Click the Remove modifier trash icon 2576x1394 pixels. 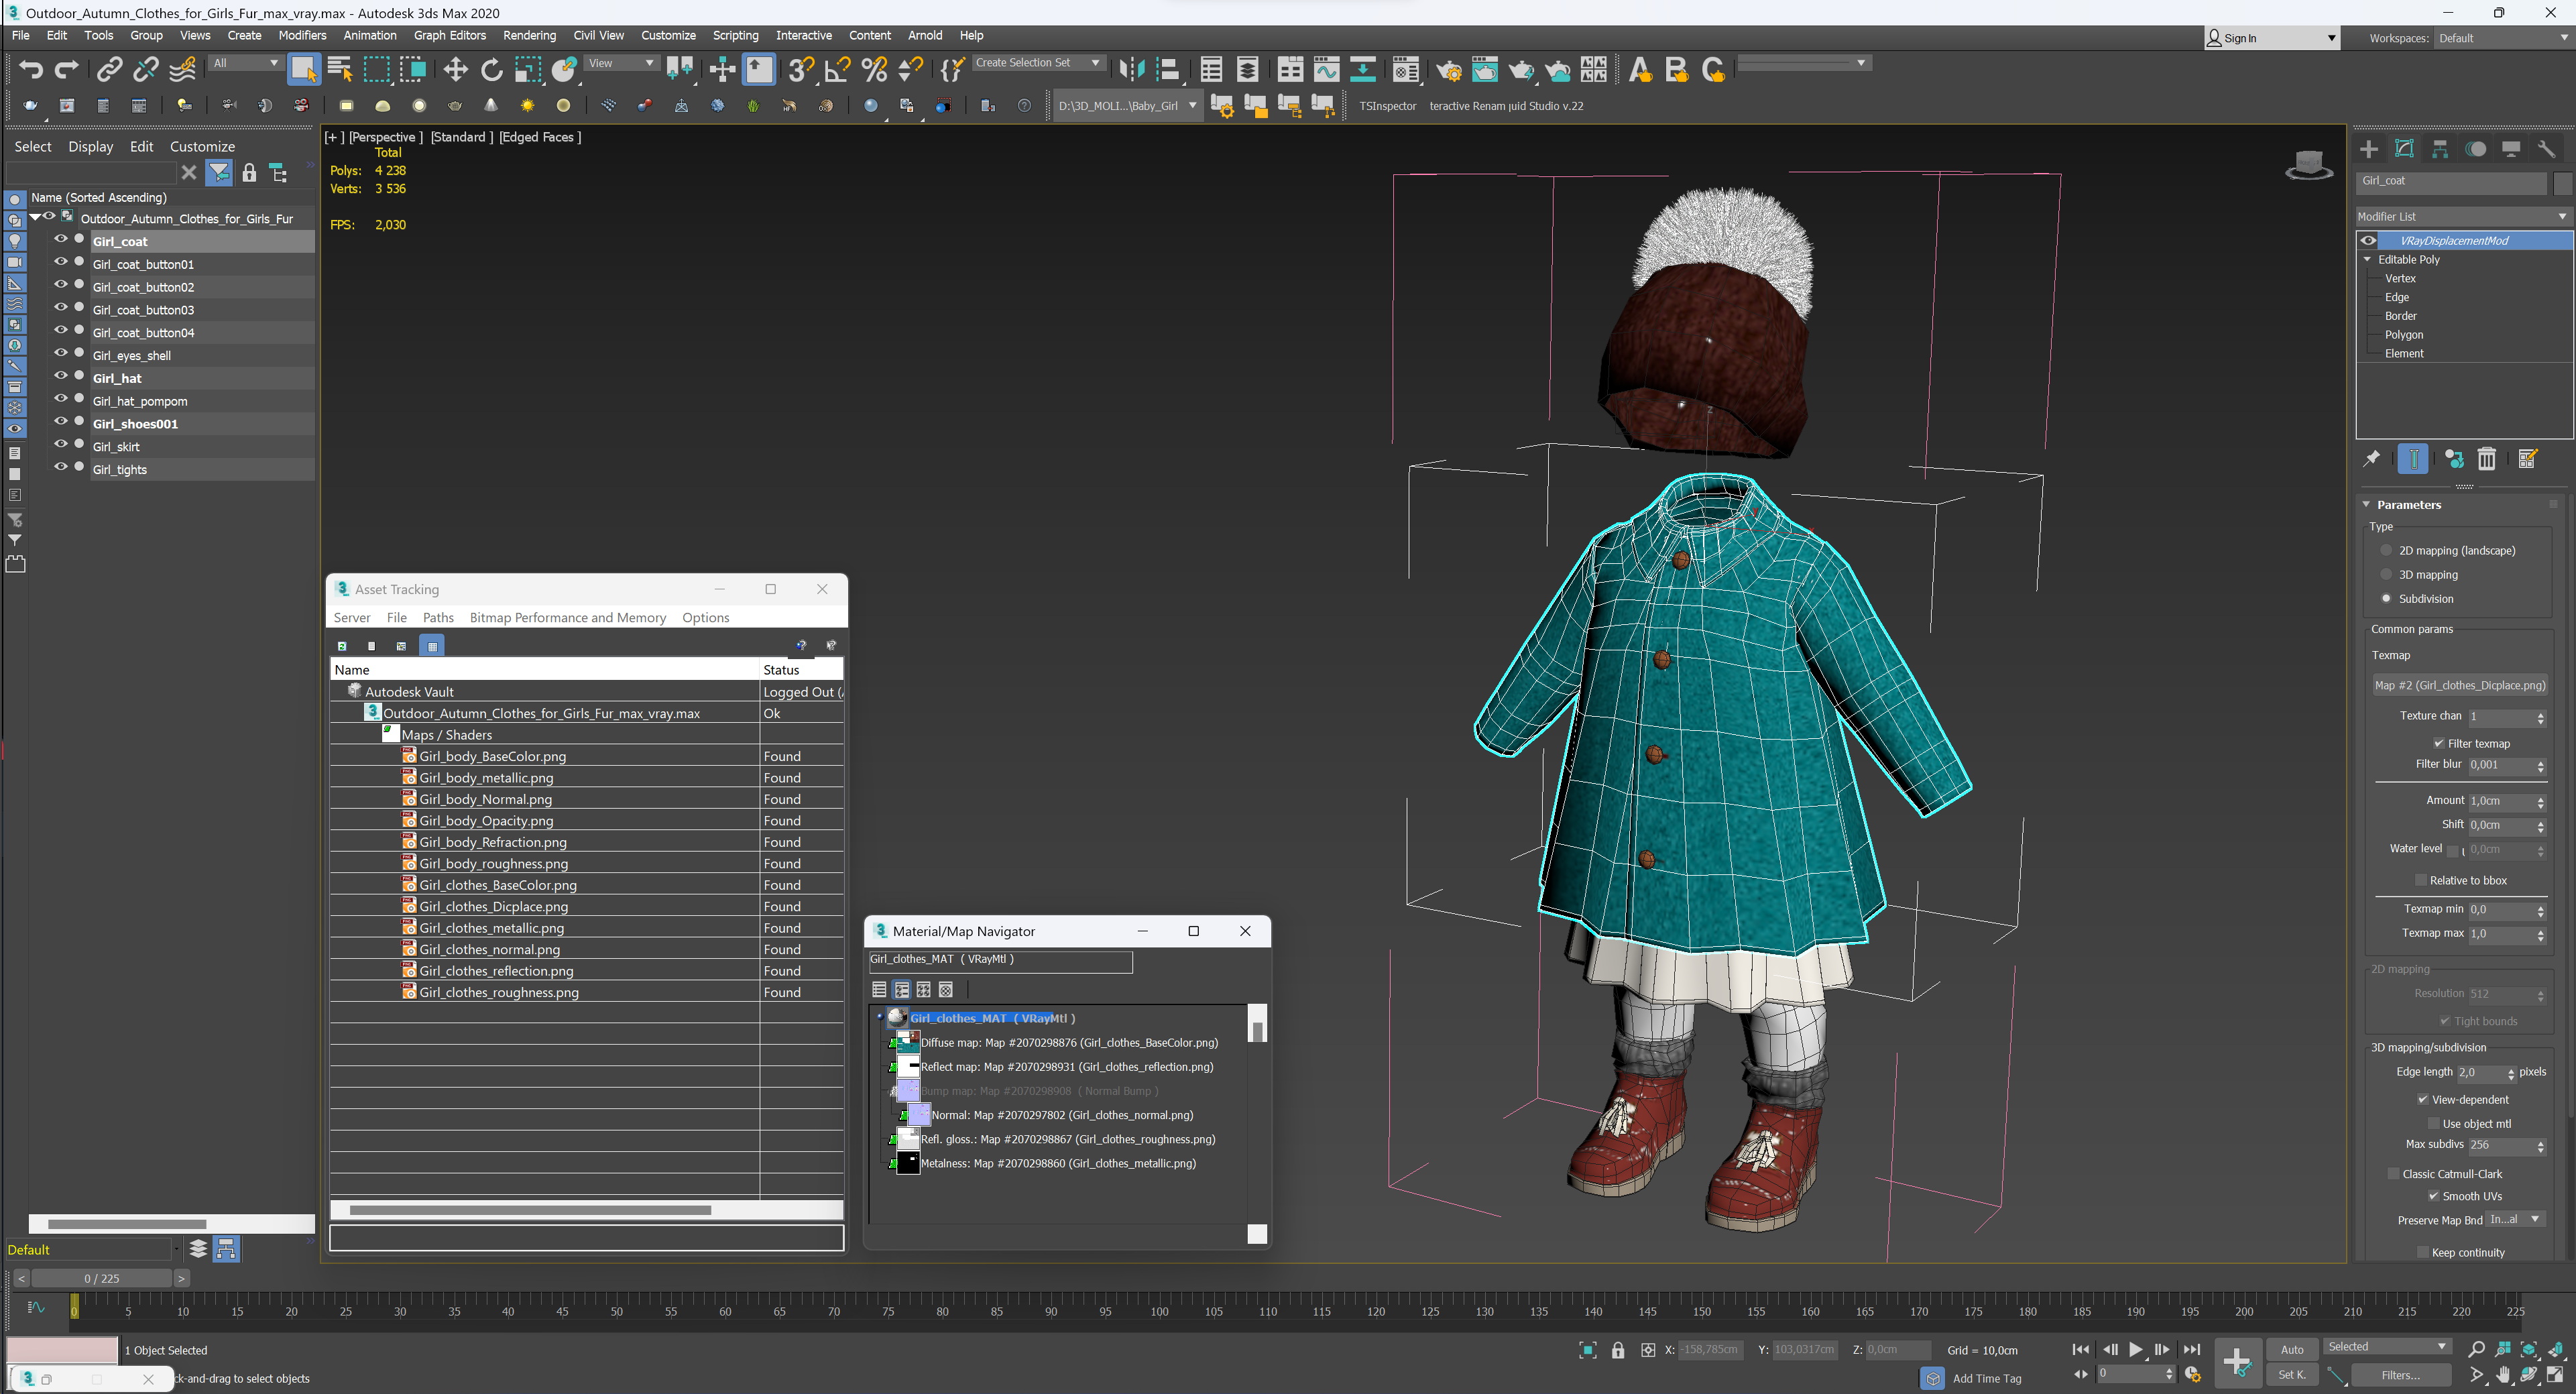coord(2486,459)
